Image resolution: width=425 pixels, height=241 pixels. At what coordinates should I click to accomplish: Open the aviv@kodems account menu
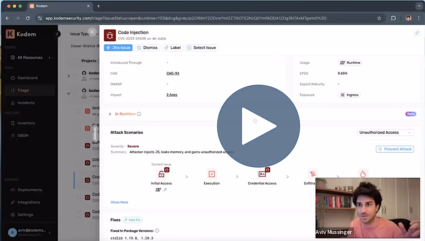tap(29, 232)
